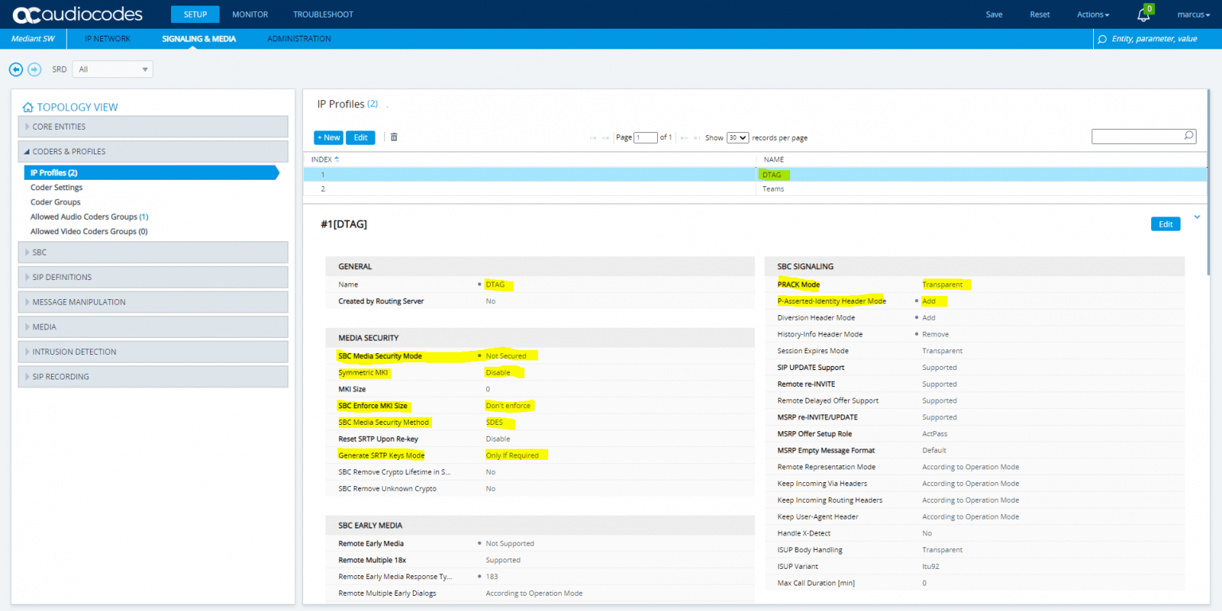Open the Actions dropdown
Screen dimensions: 1222x611
click(1092, 14)
